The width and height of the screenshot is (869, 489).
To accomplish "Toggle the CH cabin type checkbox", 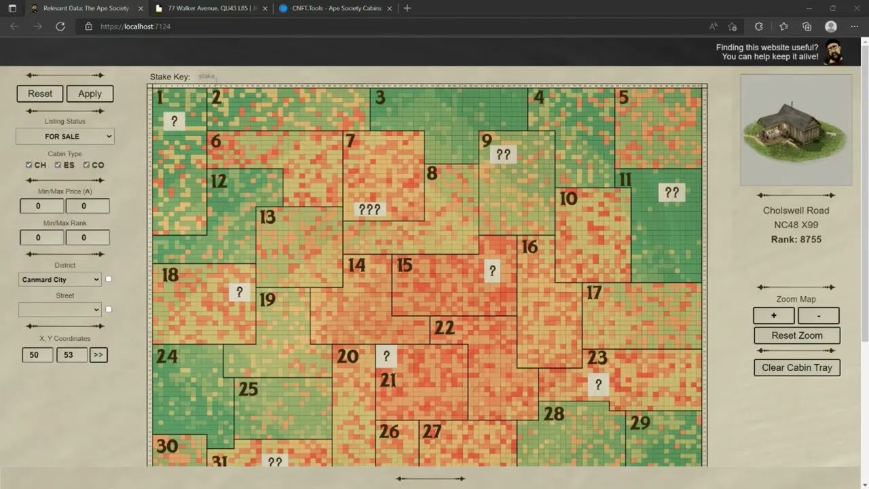I will coord(29,165).
